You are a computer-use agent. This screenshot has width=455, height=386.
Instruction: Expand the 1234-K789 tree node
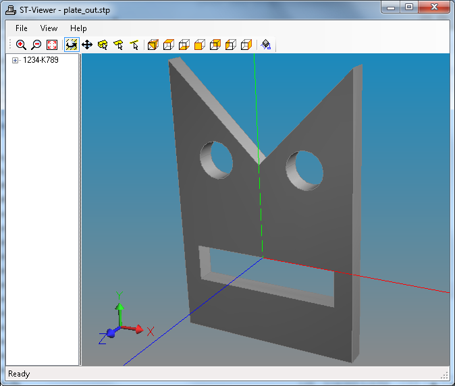pos(15,60)
